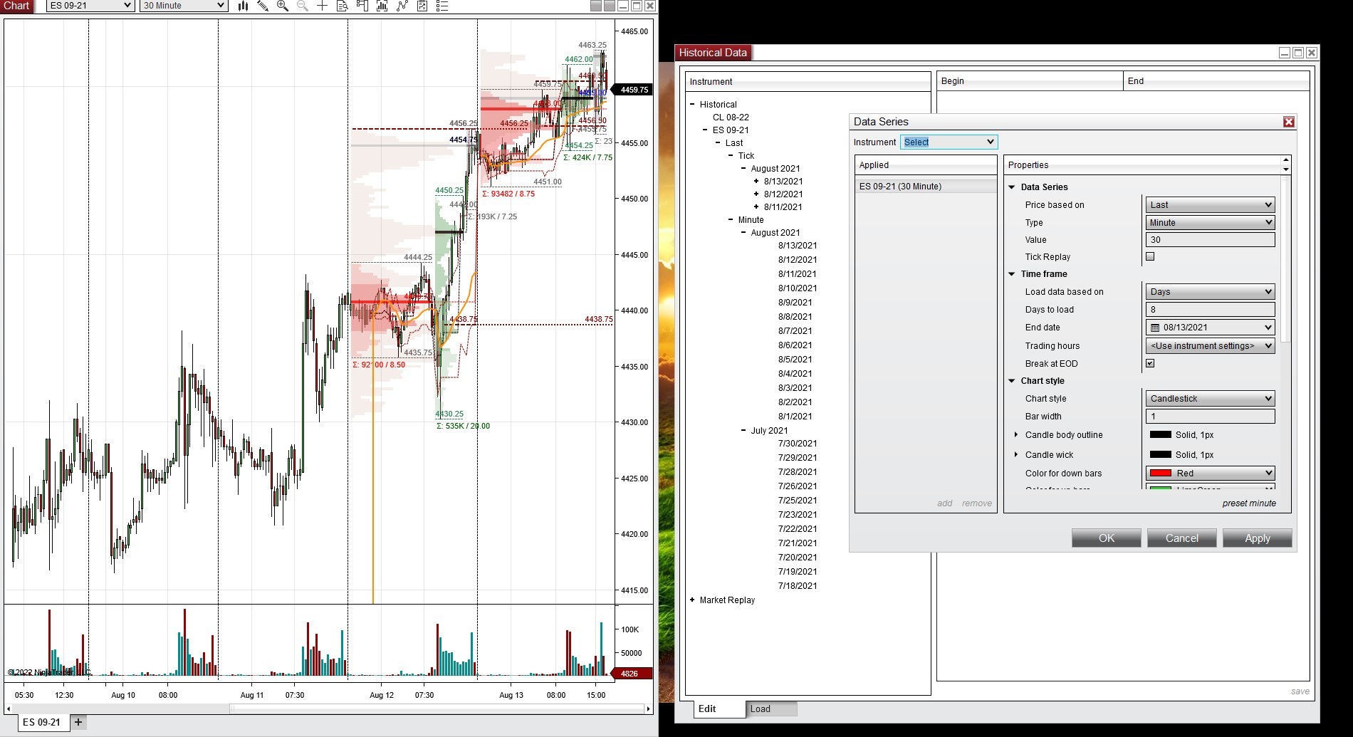This screenshot has width=1353, height=737.
Task: Click the add link under Applied
Action: click(x=945, y=503)
